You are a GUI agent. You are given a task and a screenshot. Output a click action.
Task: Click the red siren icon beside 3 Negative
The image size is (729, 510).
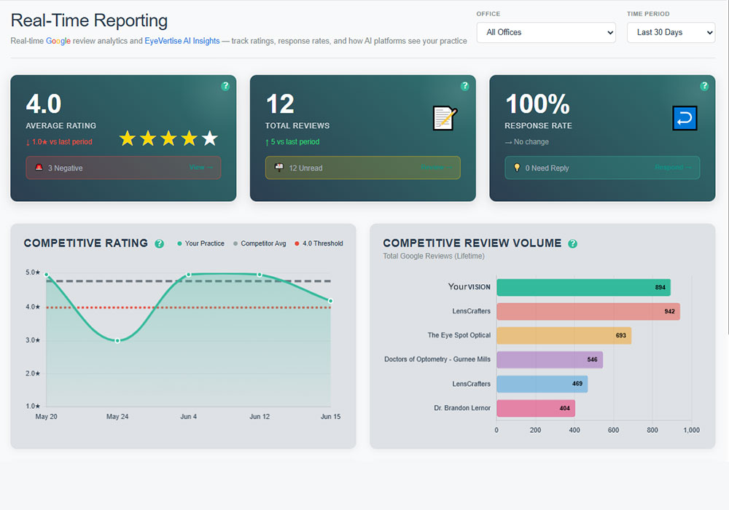39,168
